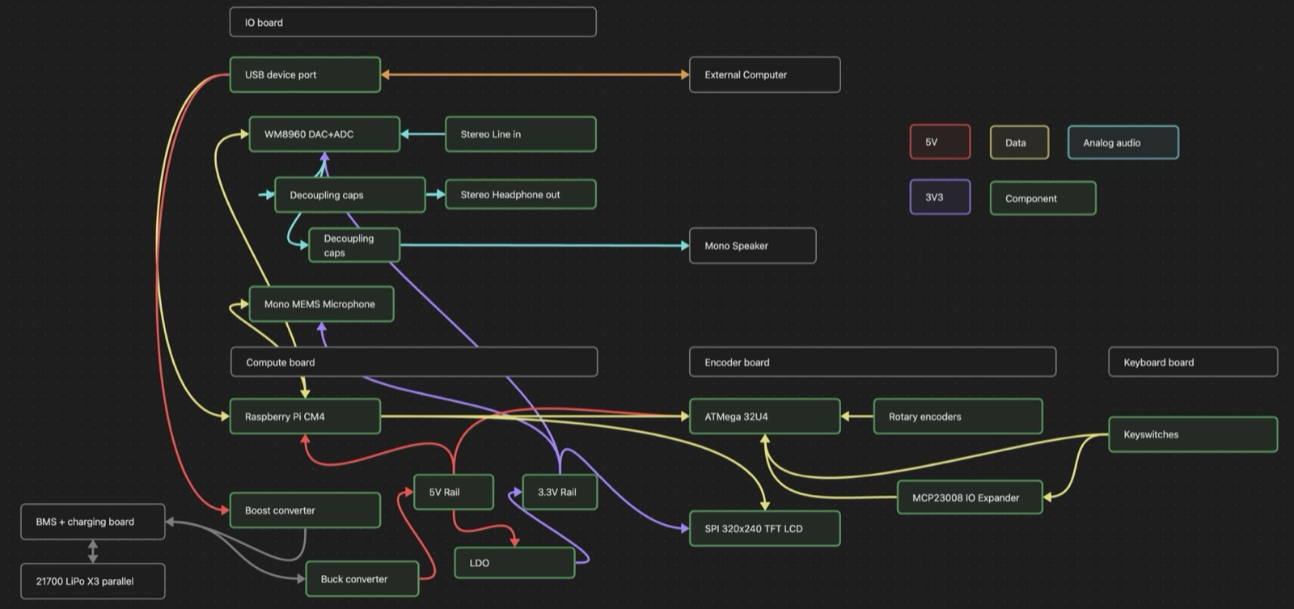Select the yellow Data legend box
The image size is (1294, 609).
point(1019,142)
